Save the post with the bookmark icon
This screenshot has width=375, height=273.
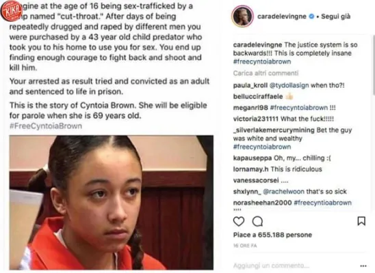361,221
